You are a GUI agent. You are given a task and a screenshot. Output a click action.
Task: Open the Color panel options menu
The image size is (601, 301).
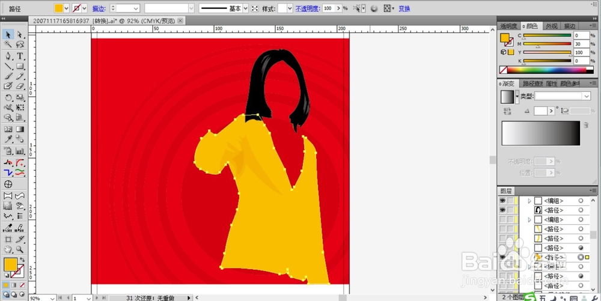(593, 26)
